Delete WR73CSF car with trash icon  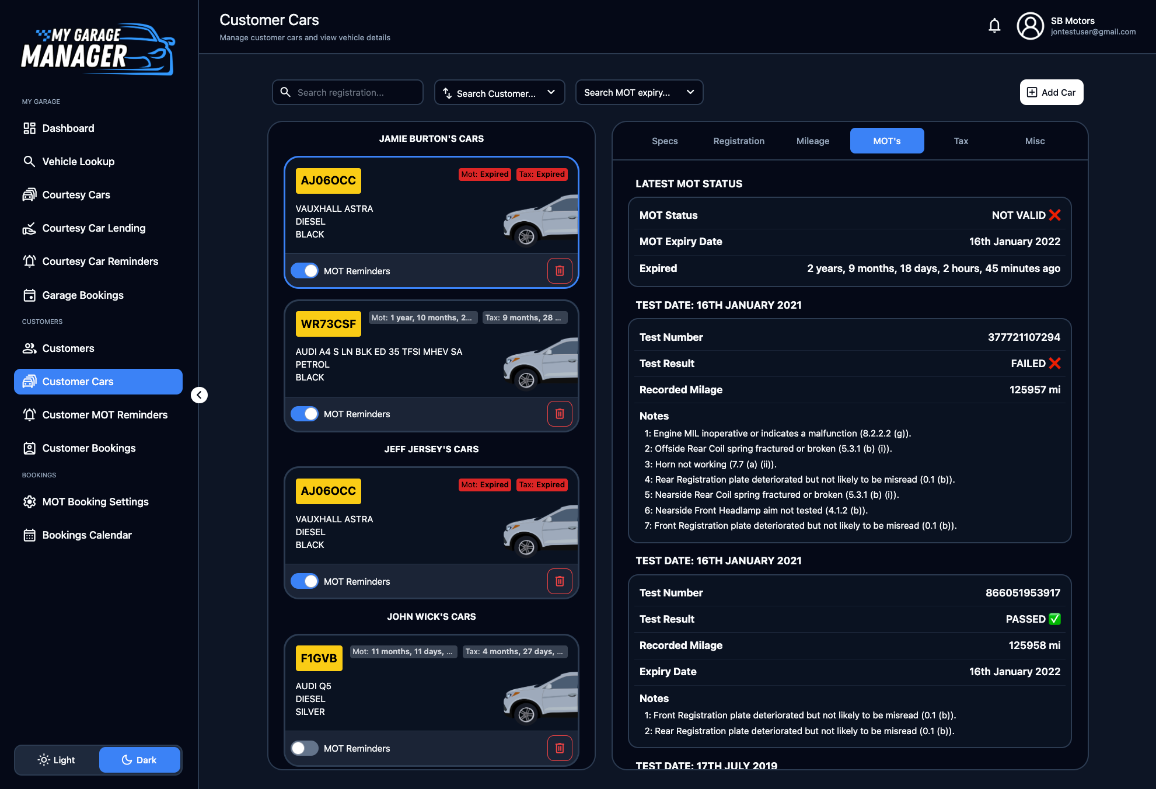(559, 414)
